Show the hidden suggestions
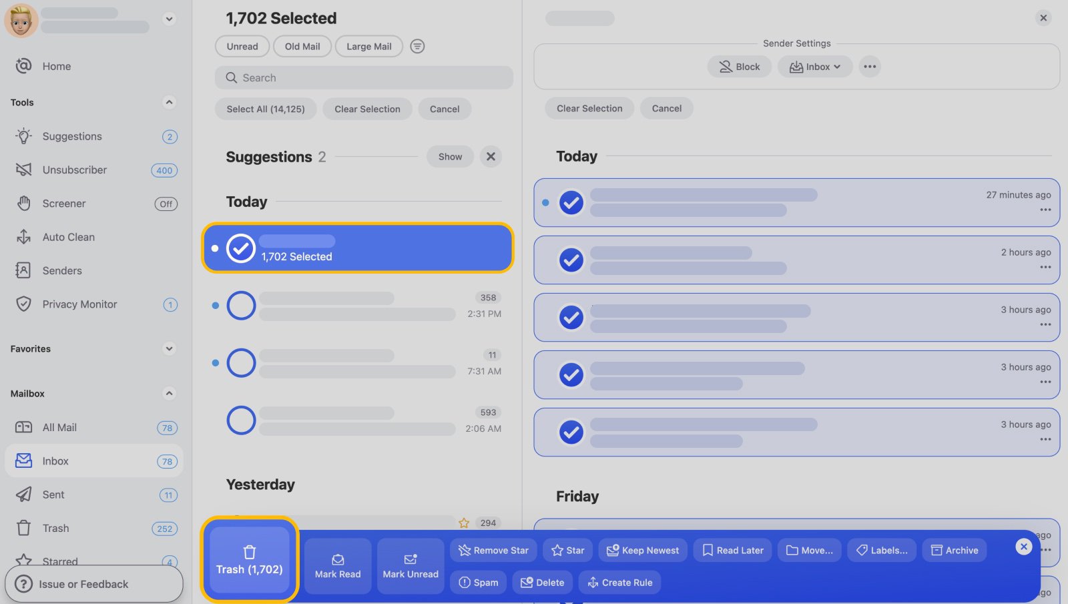This screenshot has height=604, width=1068. click(449, 156)
